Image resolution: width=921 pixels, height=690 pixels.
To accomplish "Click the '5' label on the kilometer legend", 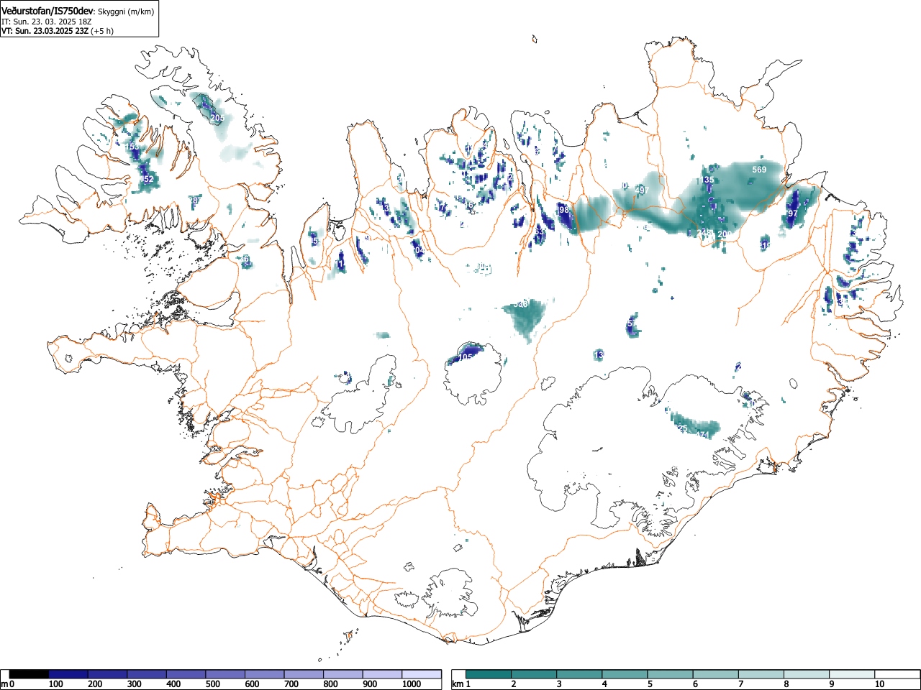I will click(x=649, y=684).
